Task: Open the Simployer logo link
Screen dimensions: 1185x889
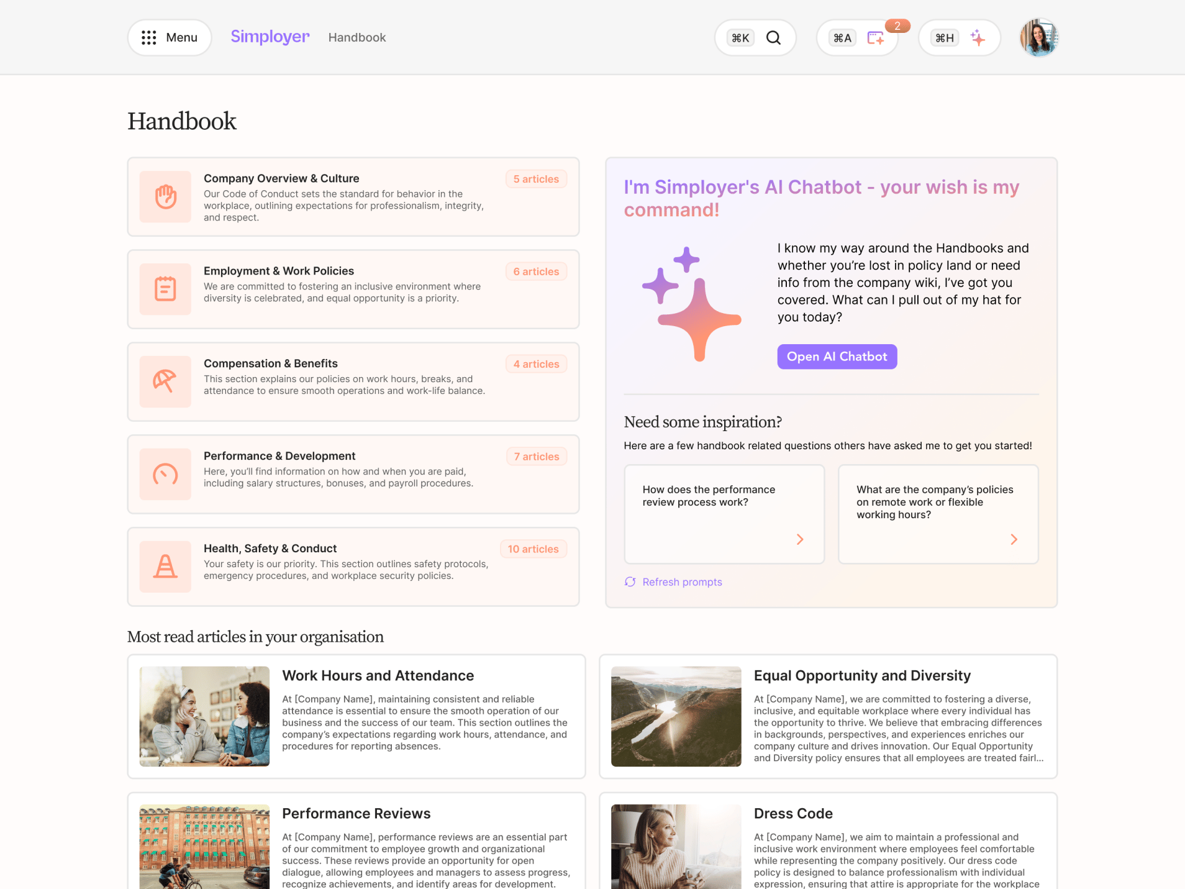Action: [x=270, y=37]
